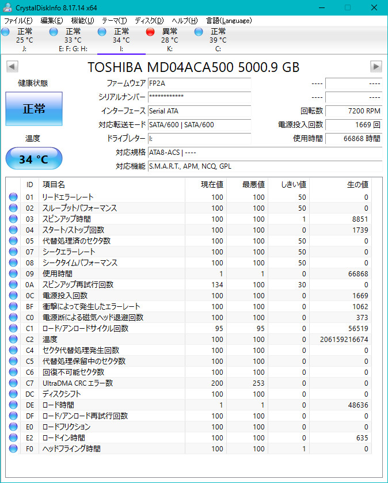Click status icon of row 05 代替処理済のセクタ数
Screen dimensions: 388x483
click(x=13, y=241)
